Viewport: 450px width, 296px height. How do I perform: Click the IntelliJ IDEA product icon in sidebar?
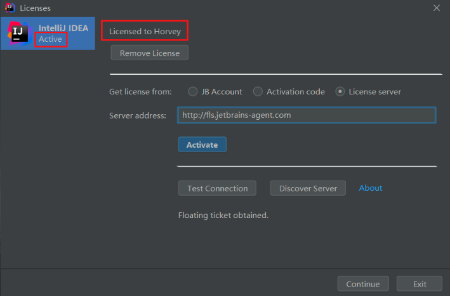tap(18, 34)
